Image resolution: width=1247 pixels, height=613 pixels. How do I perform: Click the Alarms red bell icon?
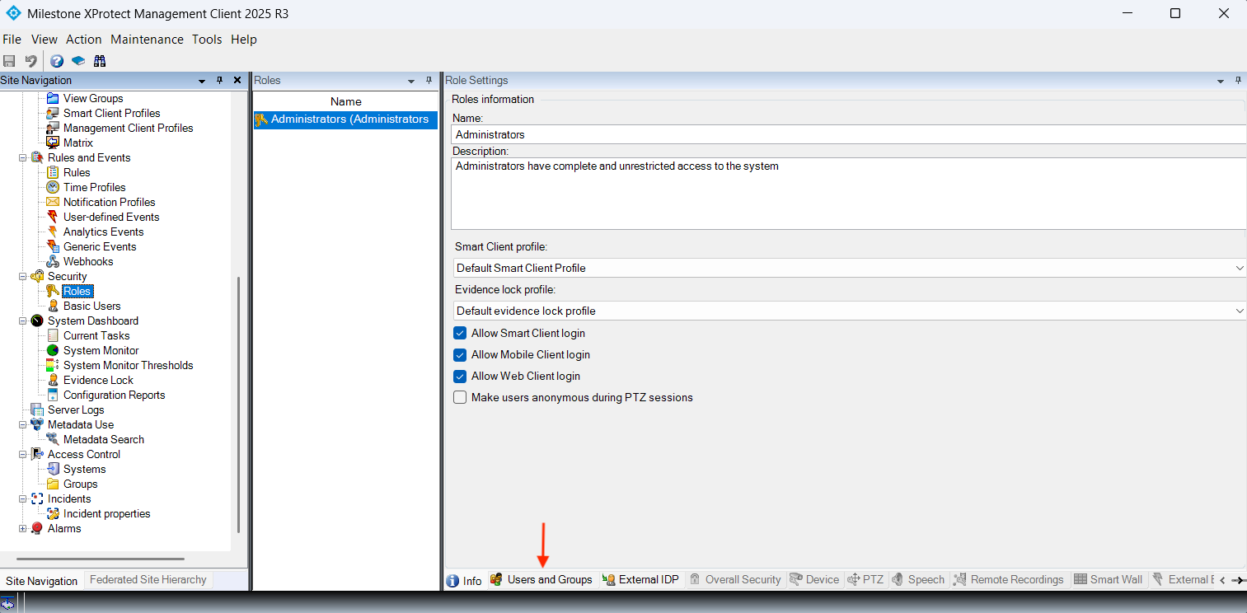[37, 528]
